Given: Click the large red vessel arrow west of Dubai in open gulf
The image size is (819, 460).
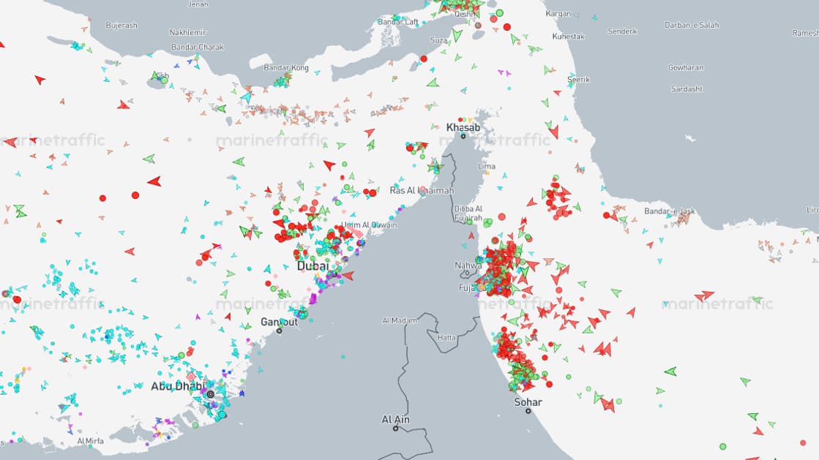Looking at the screenshot, I should click(154, 181).
